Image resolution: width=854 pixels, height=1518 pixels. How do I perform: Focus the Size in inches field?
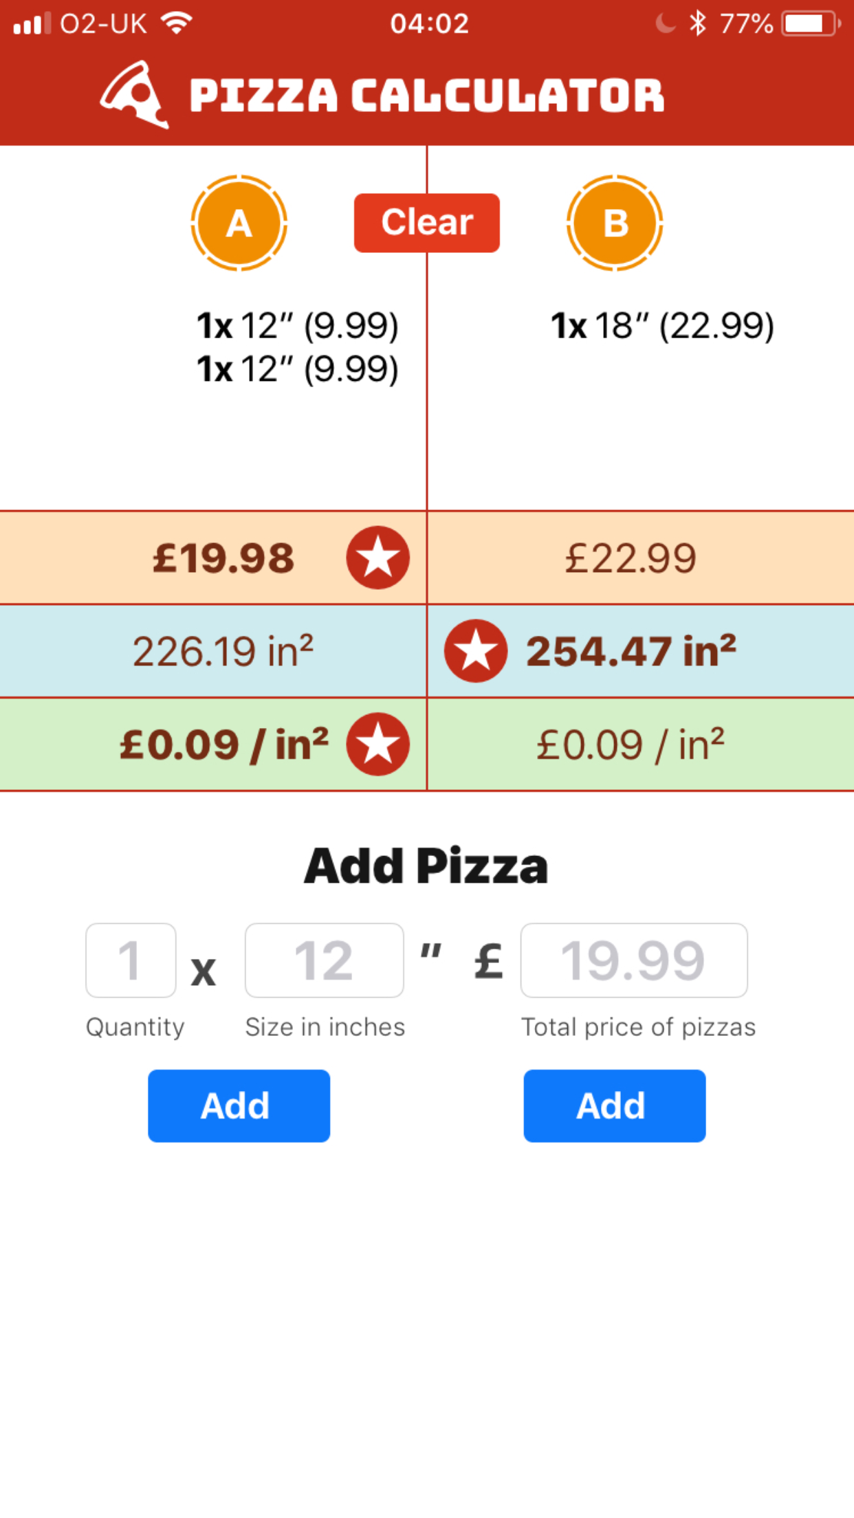click(324, 960)
